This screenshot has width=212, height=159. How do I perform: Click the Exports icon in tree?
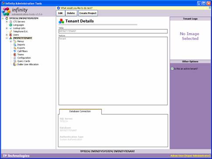tap(15, 48)
